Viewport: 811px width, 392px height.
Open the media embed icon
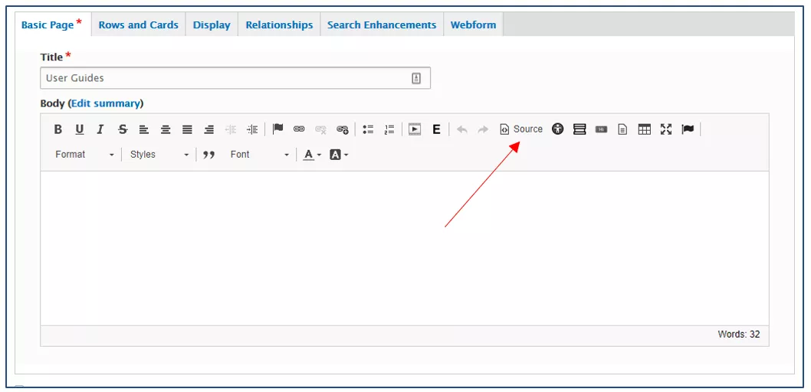point(414,129)
